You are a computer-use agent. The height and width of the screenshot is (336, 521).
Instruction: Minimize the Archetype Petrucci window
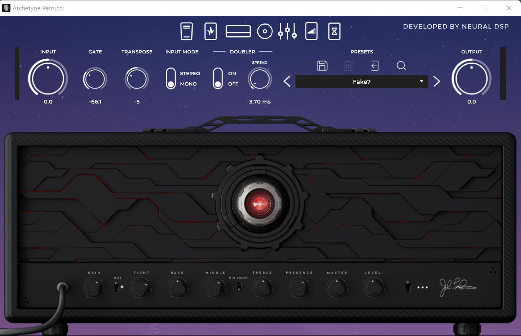coord(460,8)
